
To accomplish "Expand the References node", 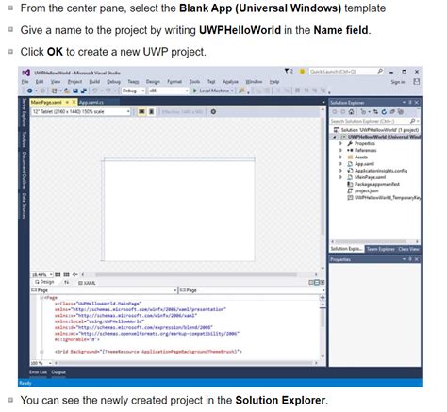I will pyautogui.click(x=340, y=150).
